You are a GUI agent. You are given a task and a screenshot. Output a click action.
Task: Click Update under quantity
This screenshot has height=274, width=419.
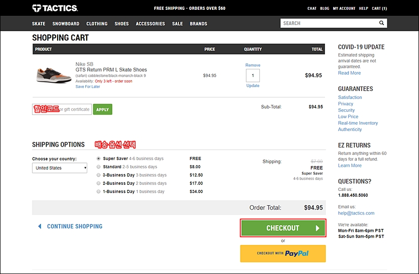(x=253, y=86)
